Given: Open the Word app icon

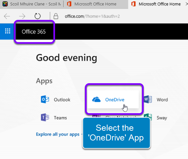Looking at the screenshot, I should (148, 99).
